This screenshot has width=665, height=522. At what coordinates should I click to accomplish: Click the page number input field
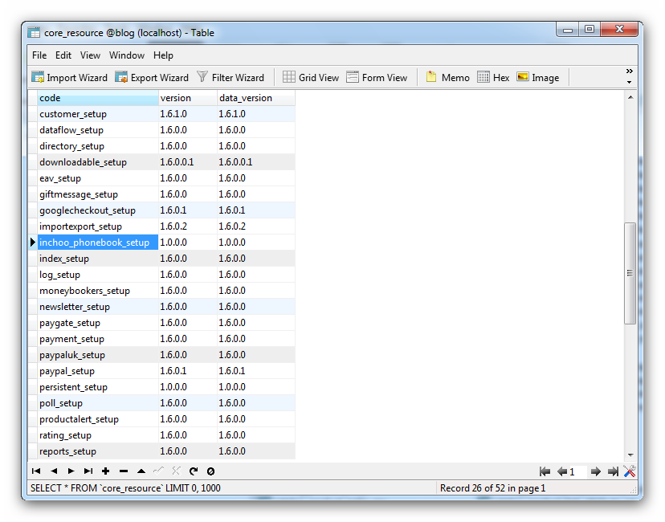(577, 471)
